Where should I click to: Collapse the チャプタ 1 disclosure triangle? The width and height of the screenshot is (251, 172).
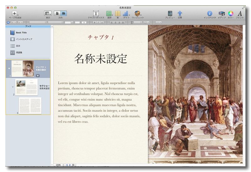pos(9,69)
